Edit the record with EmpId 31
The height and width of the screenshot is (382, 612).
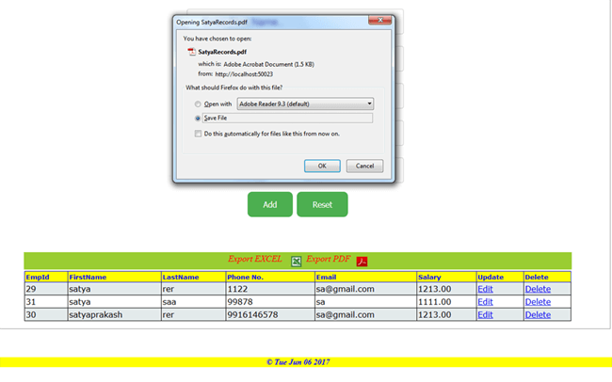(x=485, y=302)
